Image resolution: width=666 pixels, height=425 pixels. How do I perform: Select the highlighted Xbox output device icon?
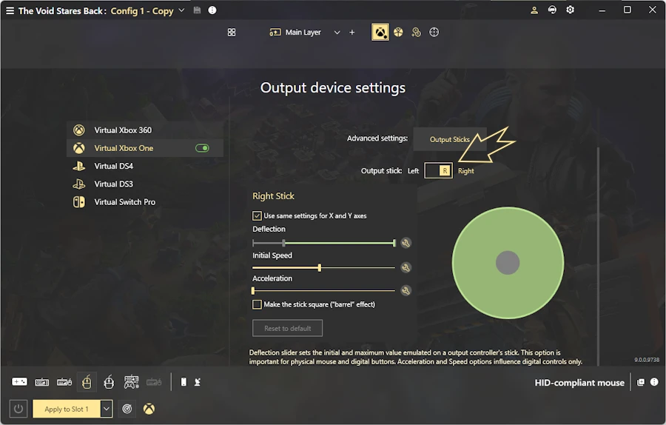coord(380,33)
